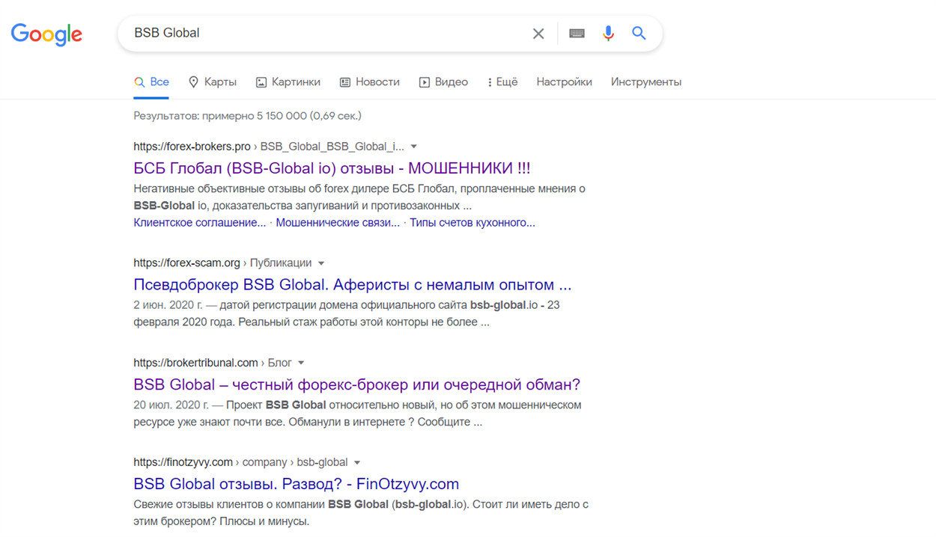This screenshot has height=537, width=936.
Task: Click the Видео play icon
Action: coord(425,82)
